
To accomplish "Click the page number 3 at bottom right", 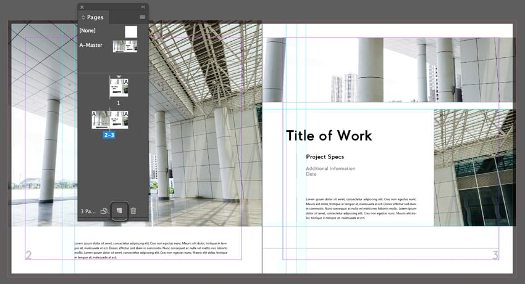I will click(495, 255).
